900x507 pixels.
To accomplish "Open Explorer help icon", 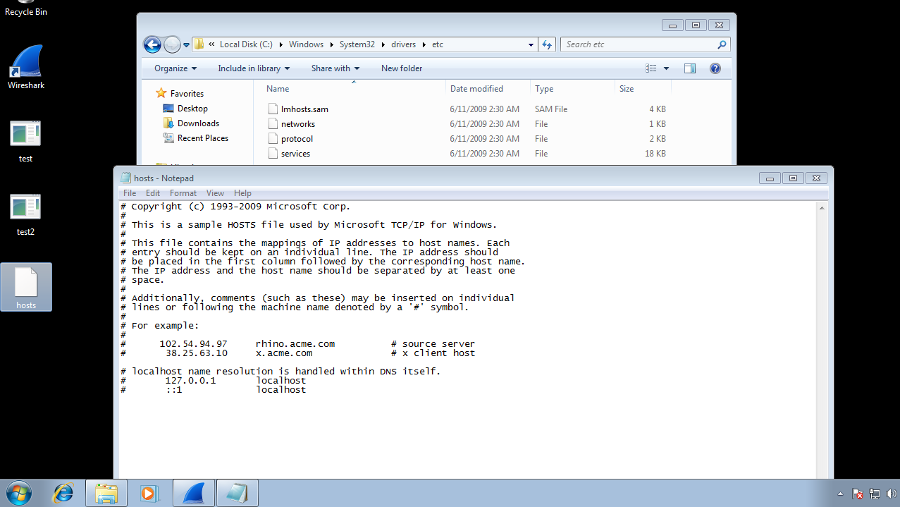I will click(x=715, y=68).
